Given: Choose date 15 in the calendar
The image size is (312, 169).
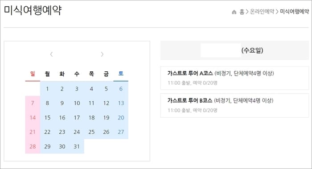Looking at the screenshot, I should (47, 118).
